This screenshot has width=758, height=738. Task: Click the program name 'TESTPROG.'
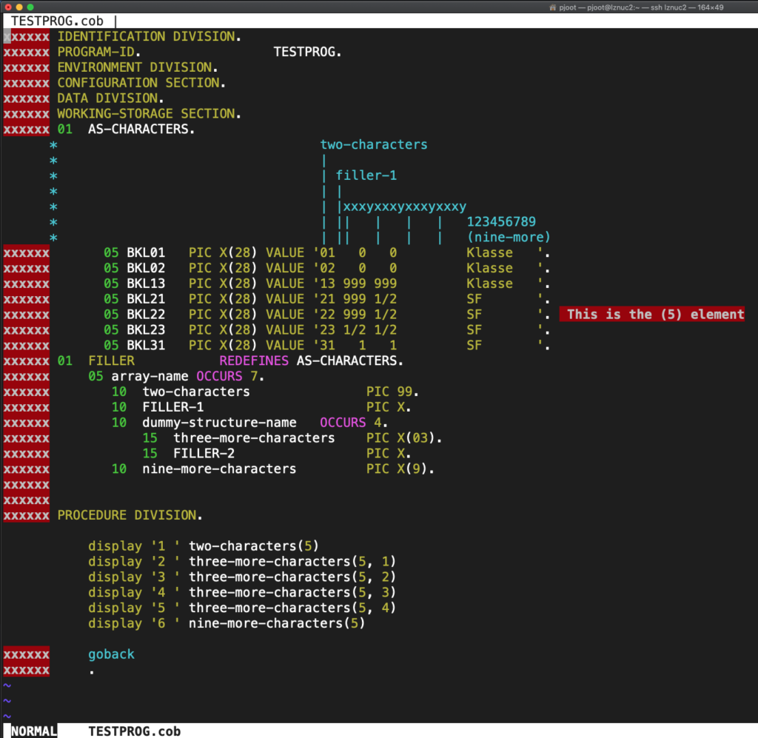(x=307, y=53)
